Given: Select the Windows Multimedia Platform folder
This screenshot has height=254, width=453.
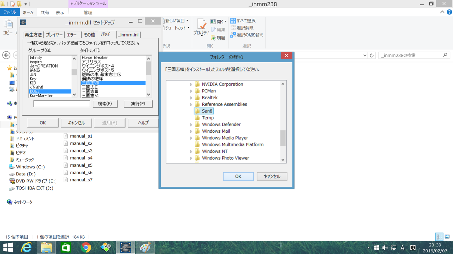Looking at the screenshot, I should click(x=229, y=145).
